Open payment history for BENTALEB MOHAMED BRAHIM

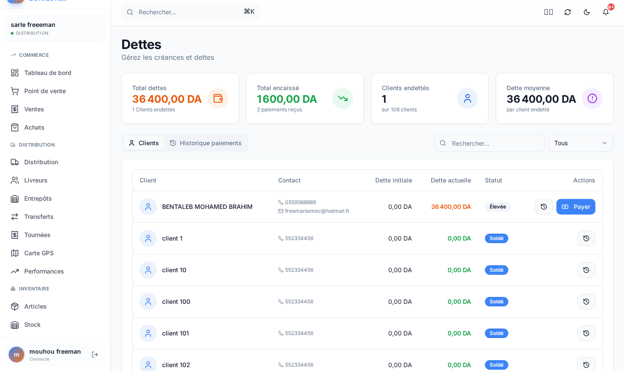click(544, 207)
